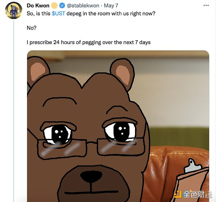Click the yellow badge beside Do Kwon
This screenshot has width=216, height=202.
point(54,6)
